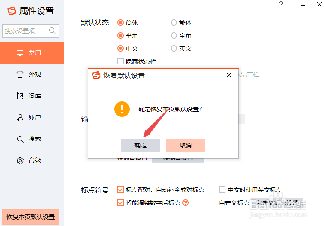Image resolution: width=325 pixels, height=226 pixels.
Task: Open help via the top question mark
Action: pyautogui.click(x=281, y=5)
